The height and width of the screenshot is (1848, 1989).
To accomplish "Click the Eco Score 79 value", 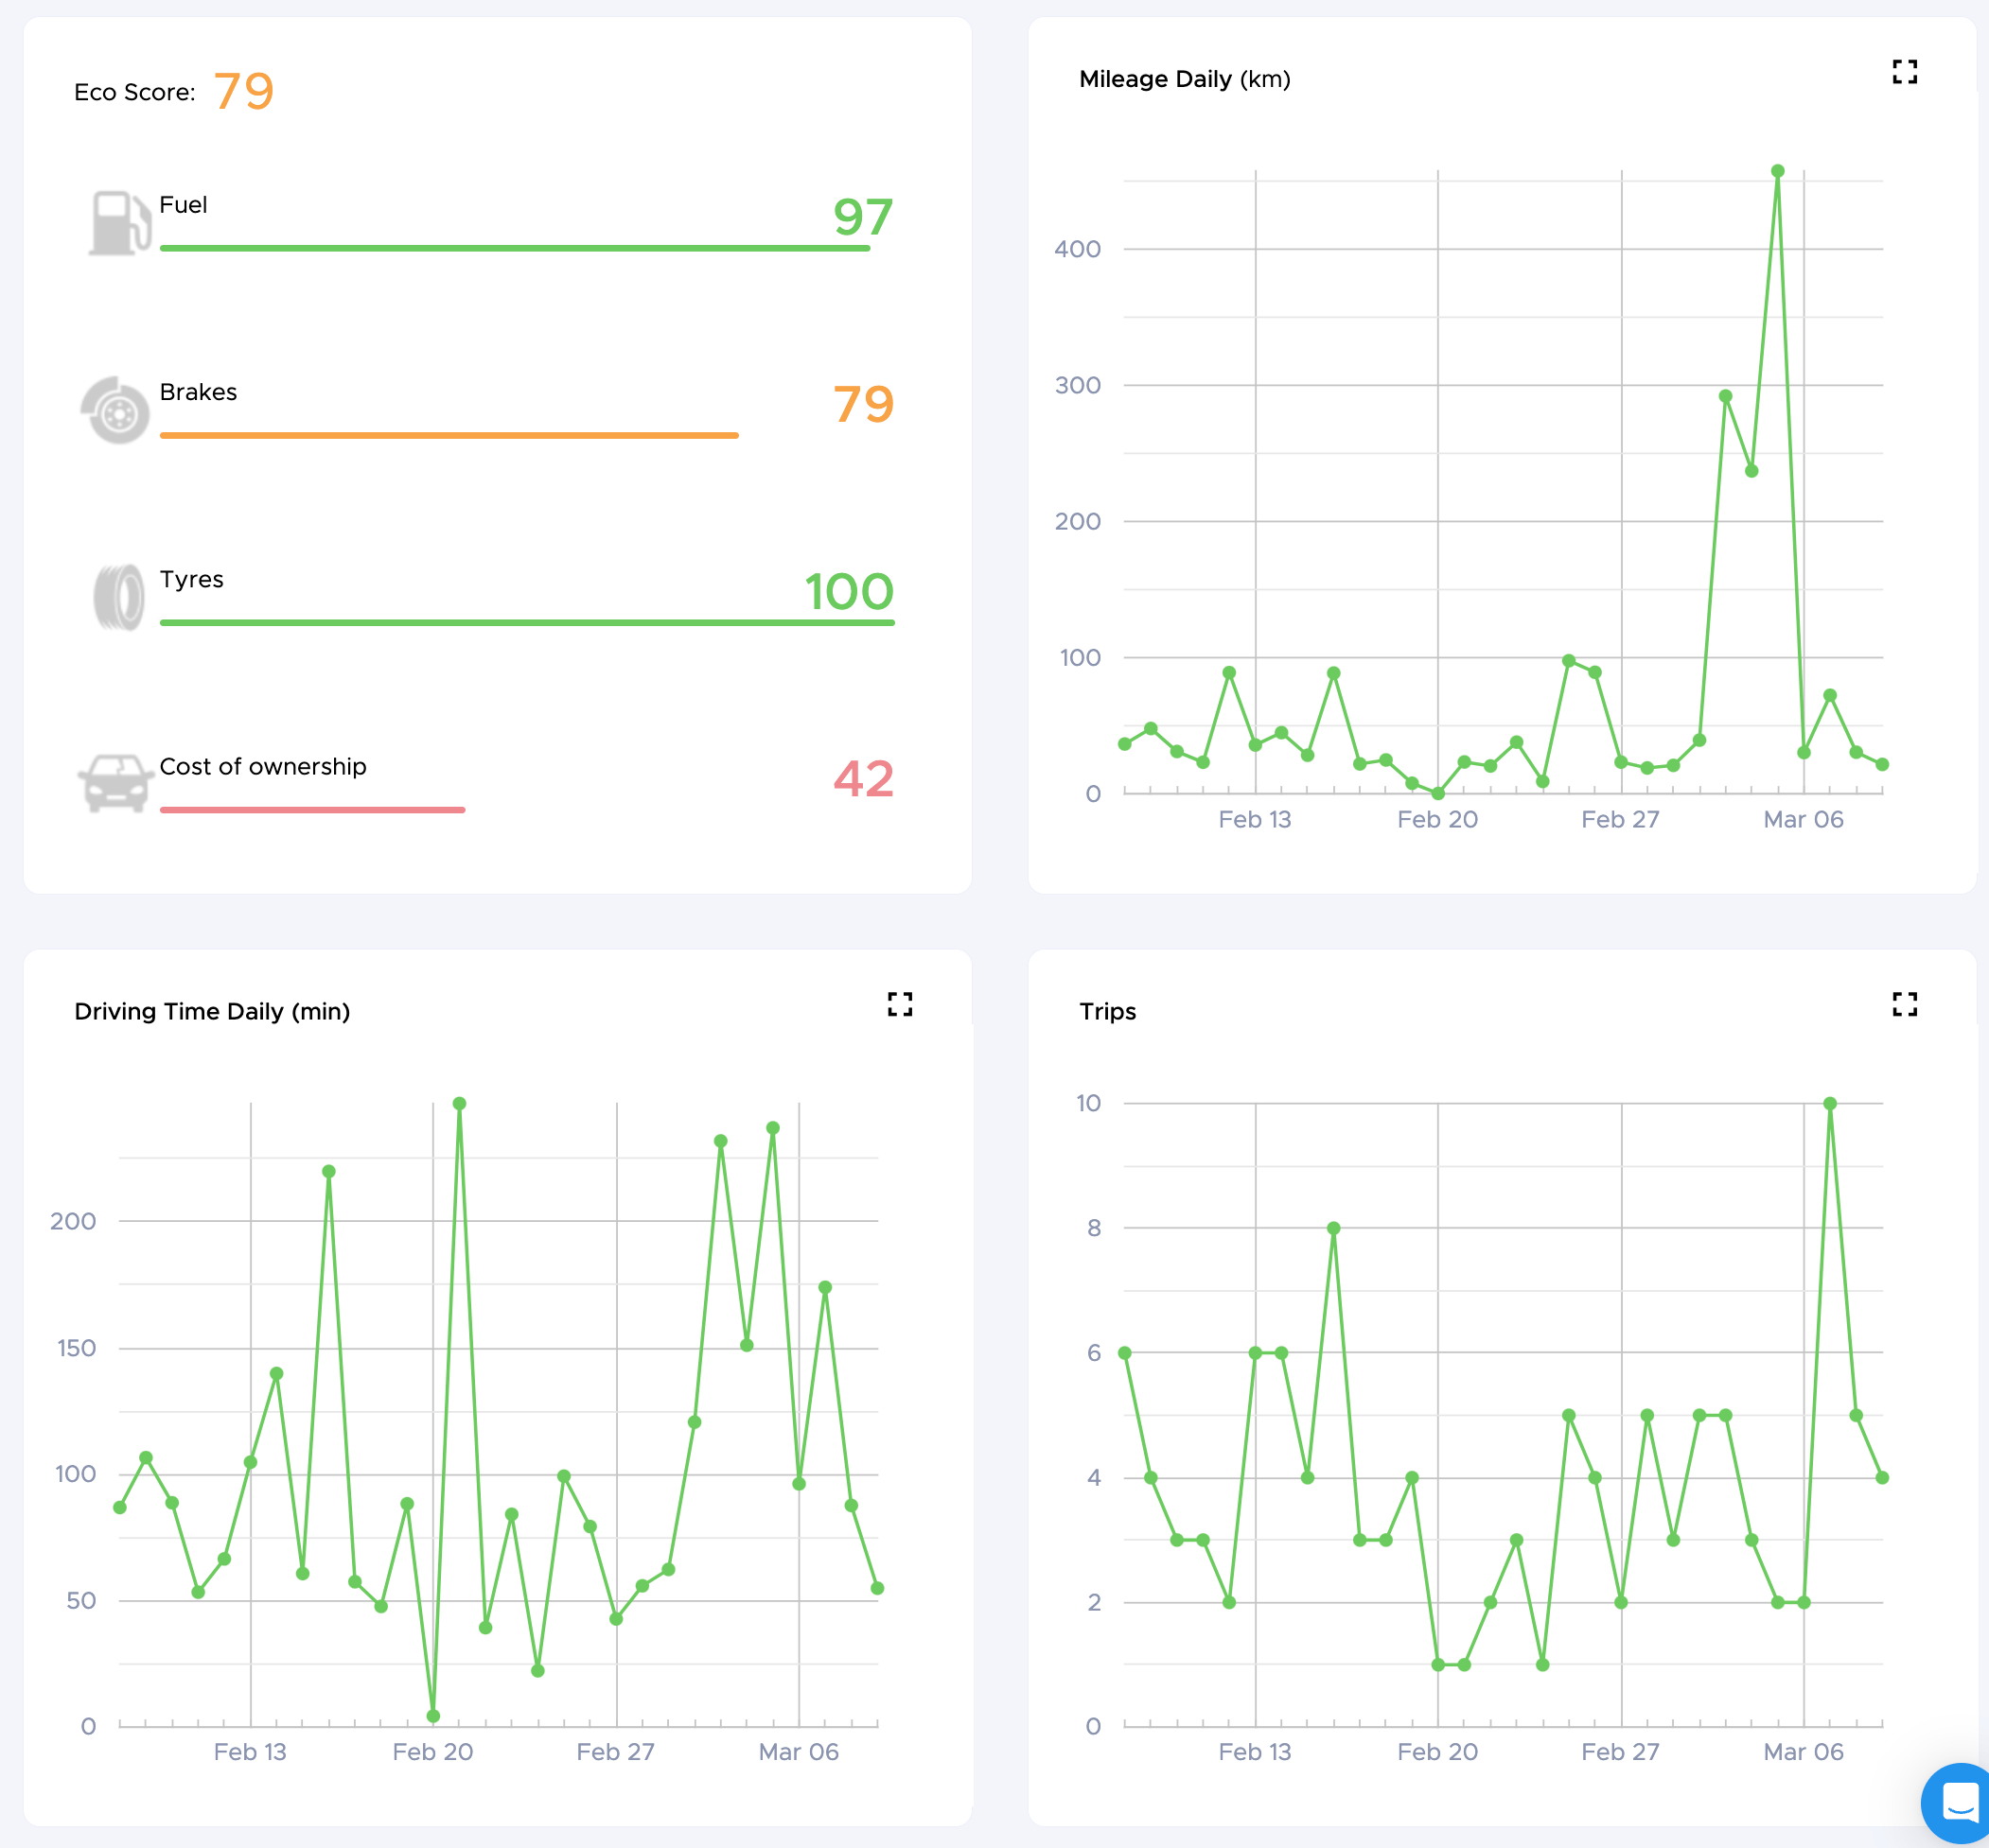I will pos(243,91).
